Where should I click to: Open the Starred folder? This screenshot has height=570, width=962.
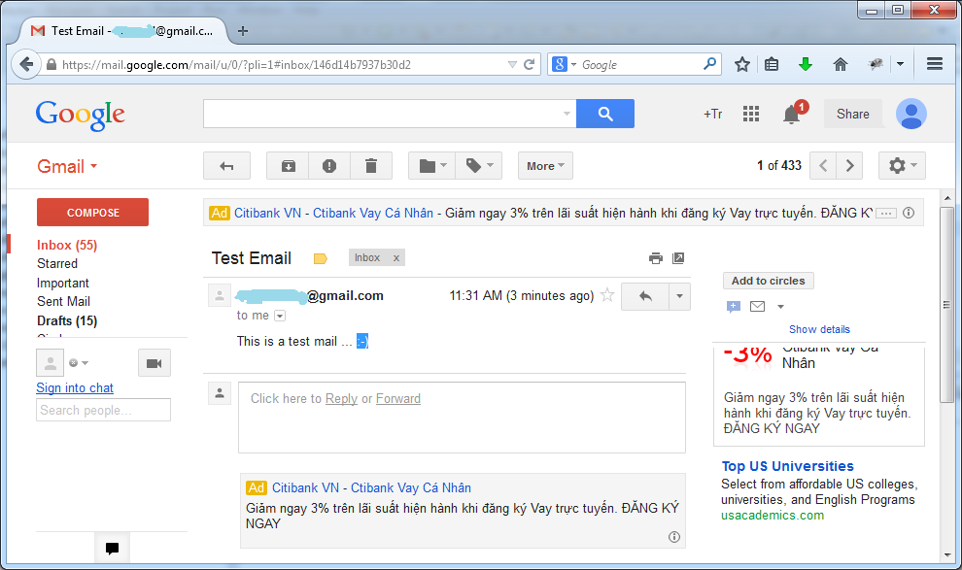[x=57, y=263]
